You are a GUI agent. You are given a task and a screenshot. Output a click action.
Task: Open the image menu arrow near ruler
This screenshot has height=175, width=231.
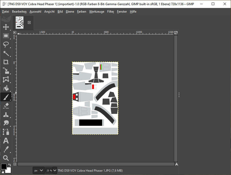15,33
